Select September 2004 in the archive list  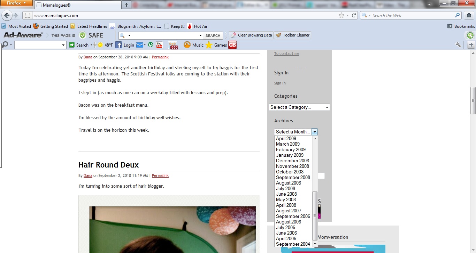(x=293, y=244)
